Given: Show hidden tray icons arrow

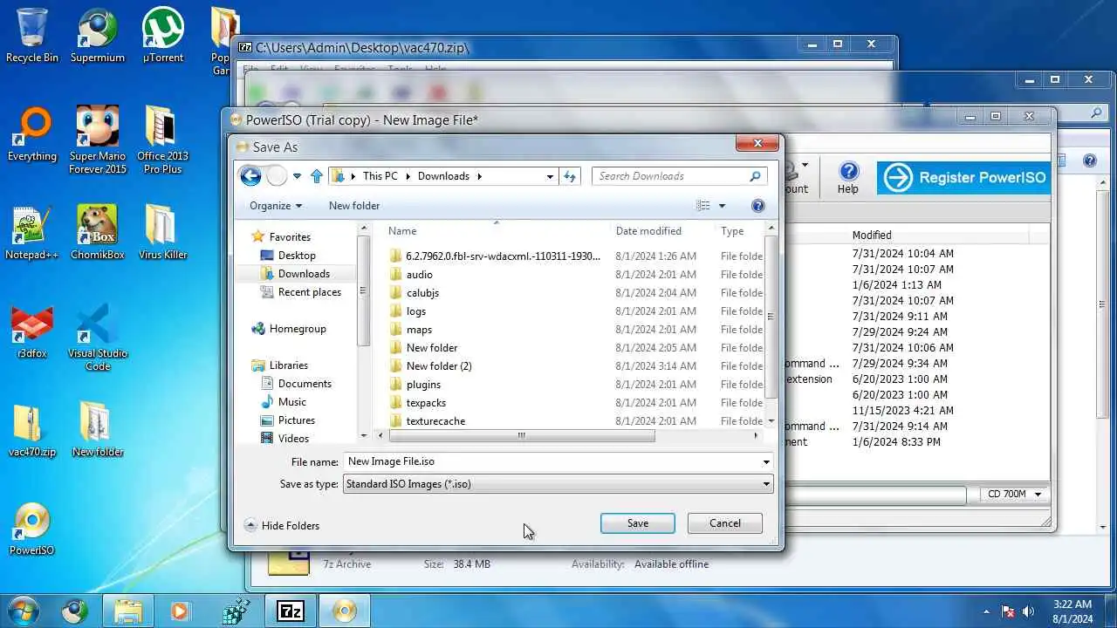Looking at the screenshot, I should pyautogui.click(x=987, y=611).
